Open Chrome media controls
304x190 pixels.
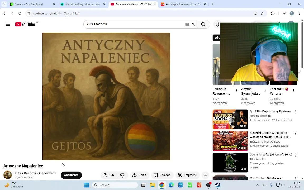tap(284, 13)
